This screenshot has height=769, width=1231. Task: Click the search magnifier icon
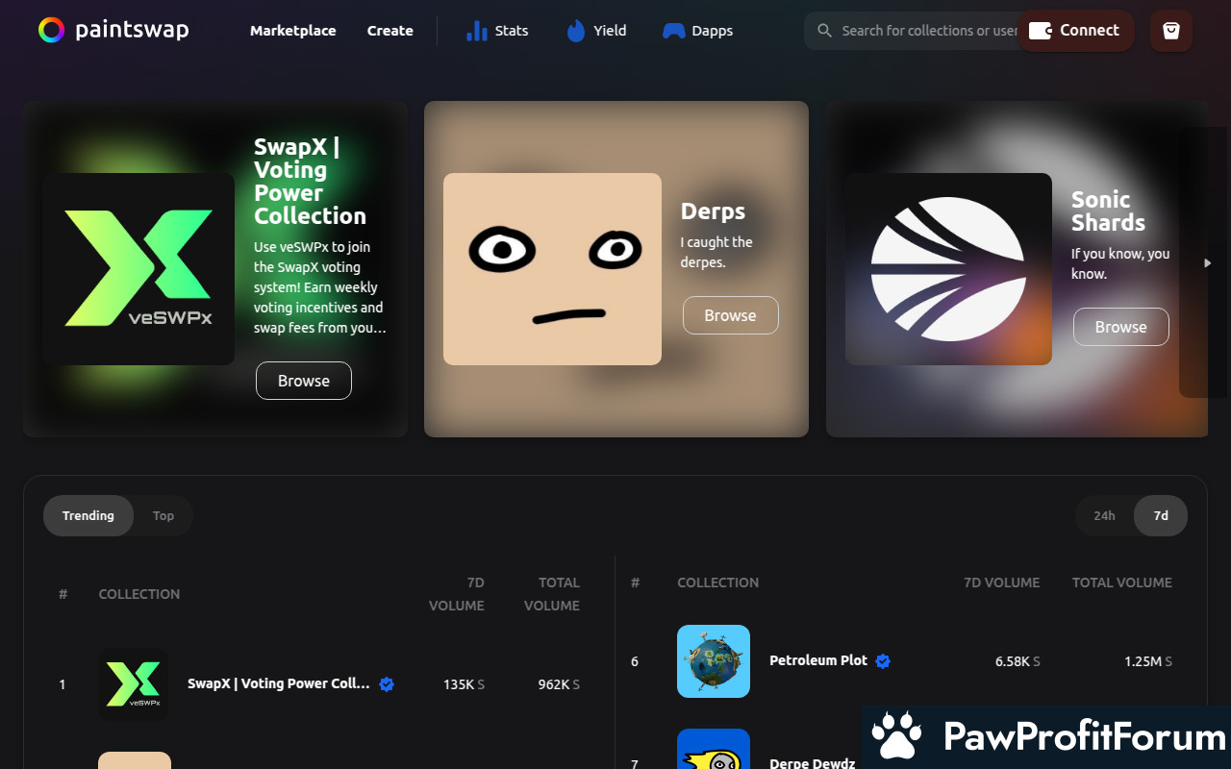pos(824,31)
